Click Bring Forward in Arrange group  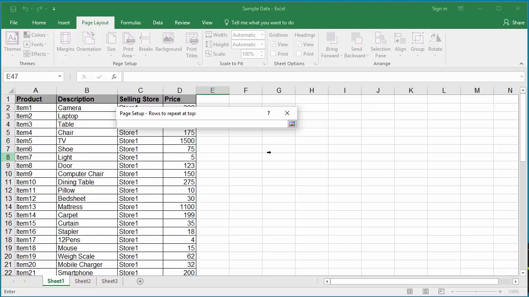coord(332,45)
